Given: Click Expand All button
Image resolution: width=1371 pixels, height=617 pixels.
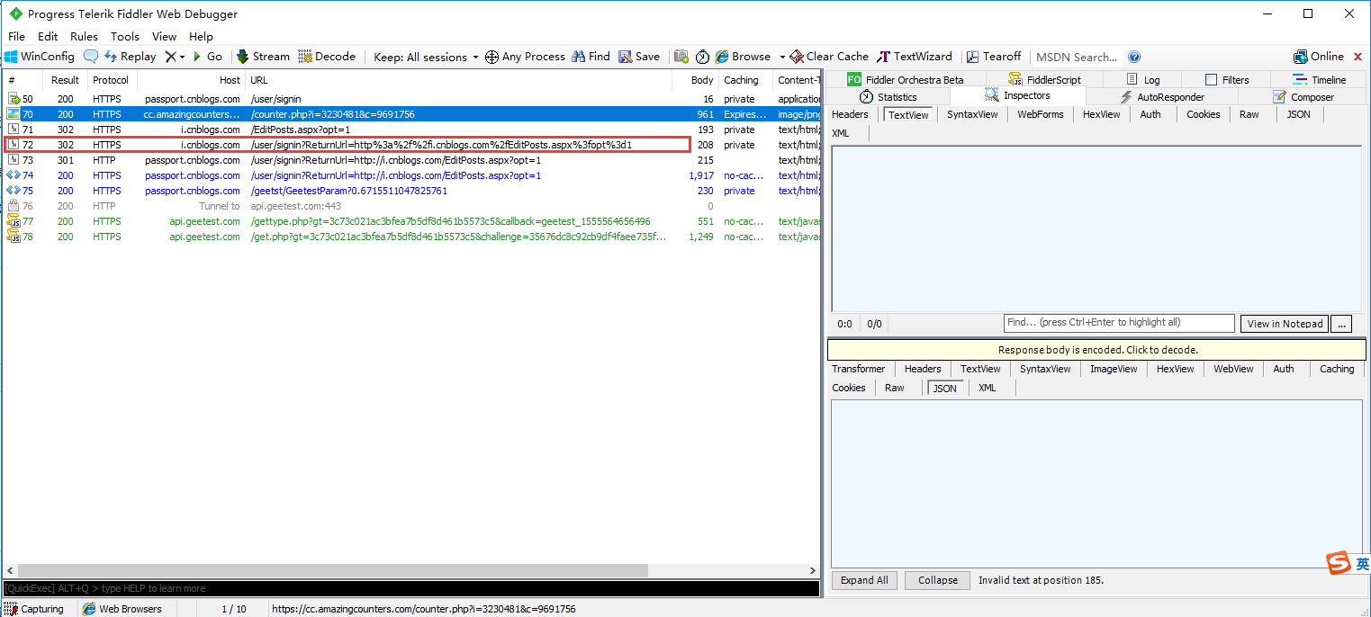Looking at the screenshot, I should click(x=864, y=580).
